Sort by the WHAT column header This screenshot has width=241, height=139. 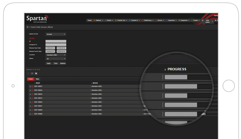(x=37, y=83)
